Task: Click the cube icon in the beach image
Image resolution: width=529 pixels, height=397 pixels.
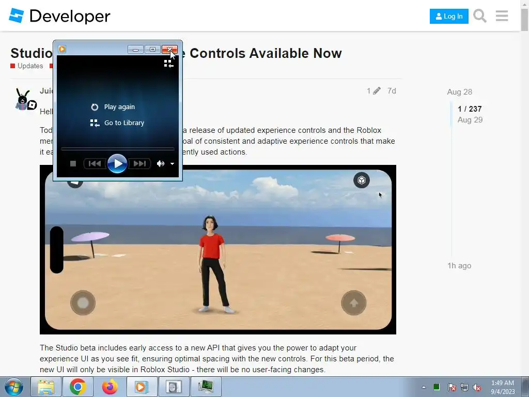Action: click(362, 180)
